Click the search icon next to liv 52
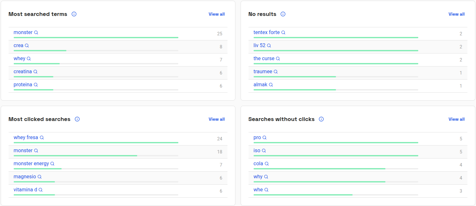Image resolution: width=476 pixels, height=206 pixels. pyautogui.click(x=269, y=46)
